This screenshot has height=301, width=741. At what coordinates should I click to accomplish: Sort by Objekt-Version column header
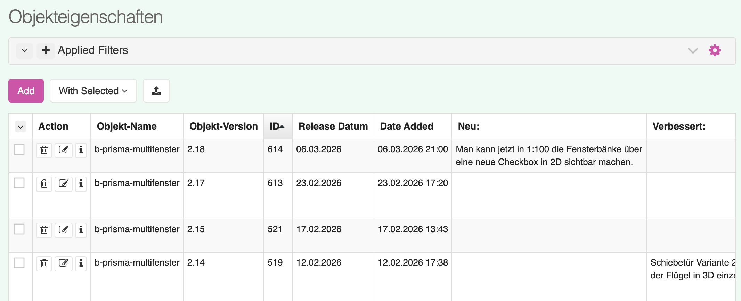tap(223, 127)
